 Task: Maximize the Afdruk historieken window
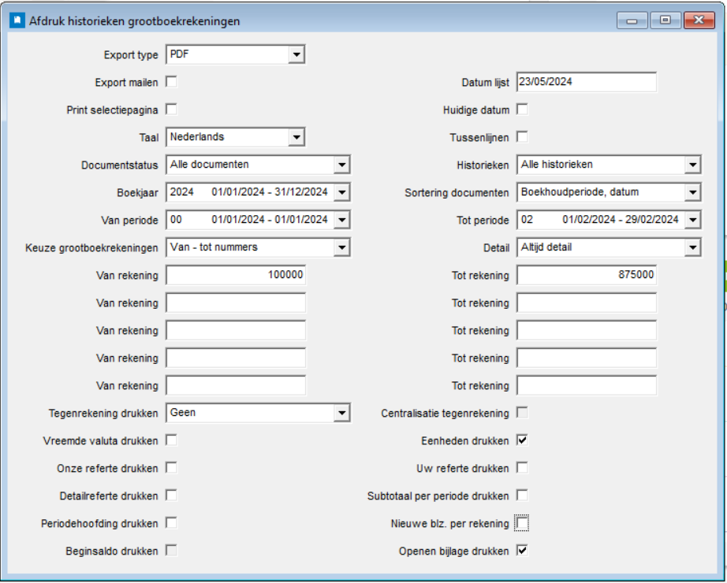click(x=665, y=21)
